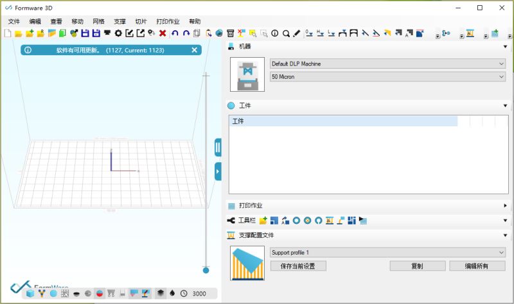Toggle the black bowl view icon

[76, 294]
